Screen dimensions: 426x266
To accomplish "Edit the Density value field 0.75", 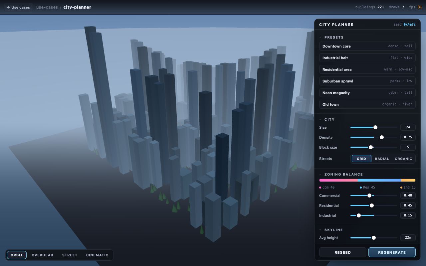I will pyautogui.click(x=408, y=137).
